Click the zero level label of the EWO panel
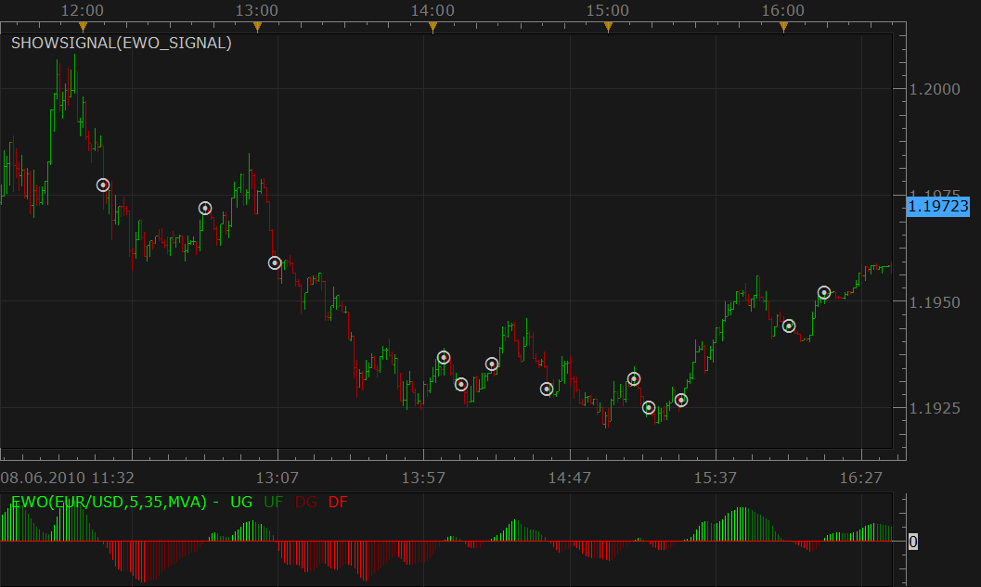 (913, 542)
